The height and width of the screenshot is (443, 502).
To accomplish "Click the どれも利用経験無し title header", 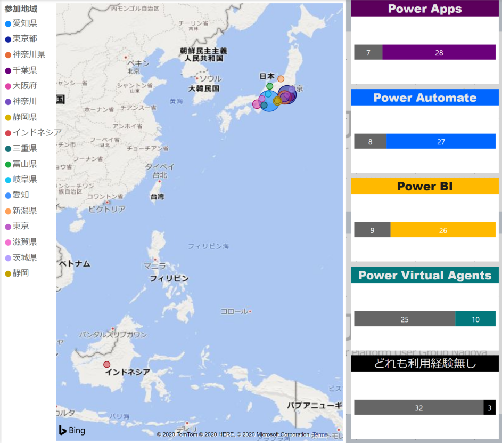I will coord(425,364).
